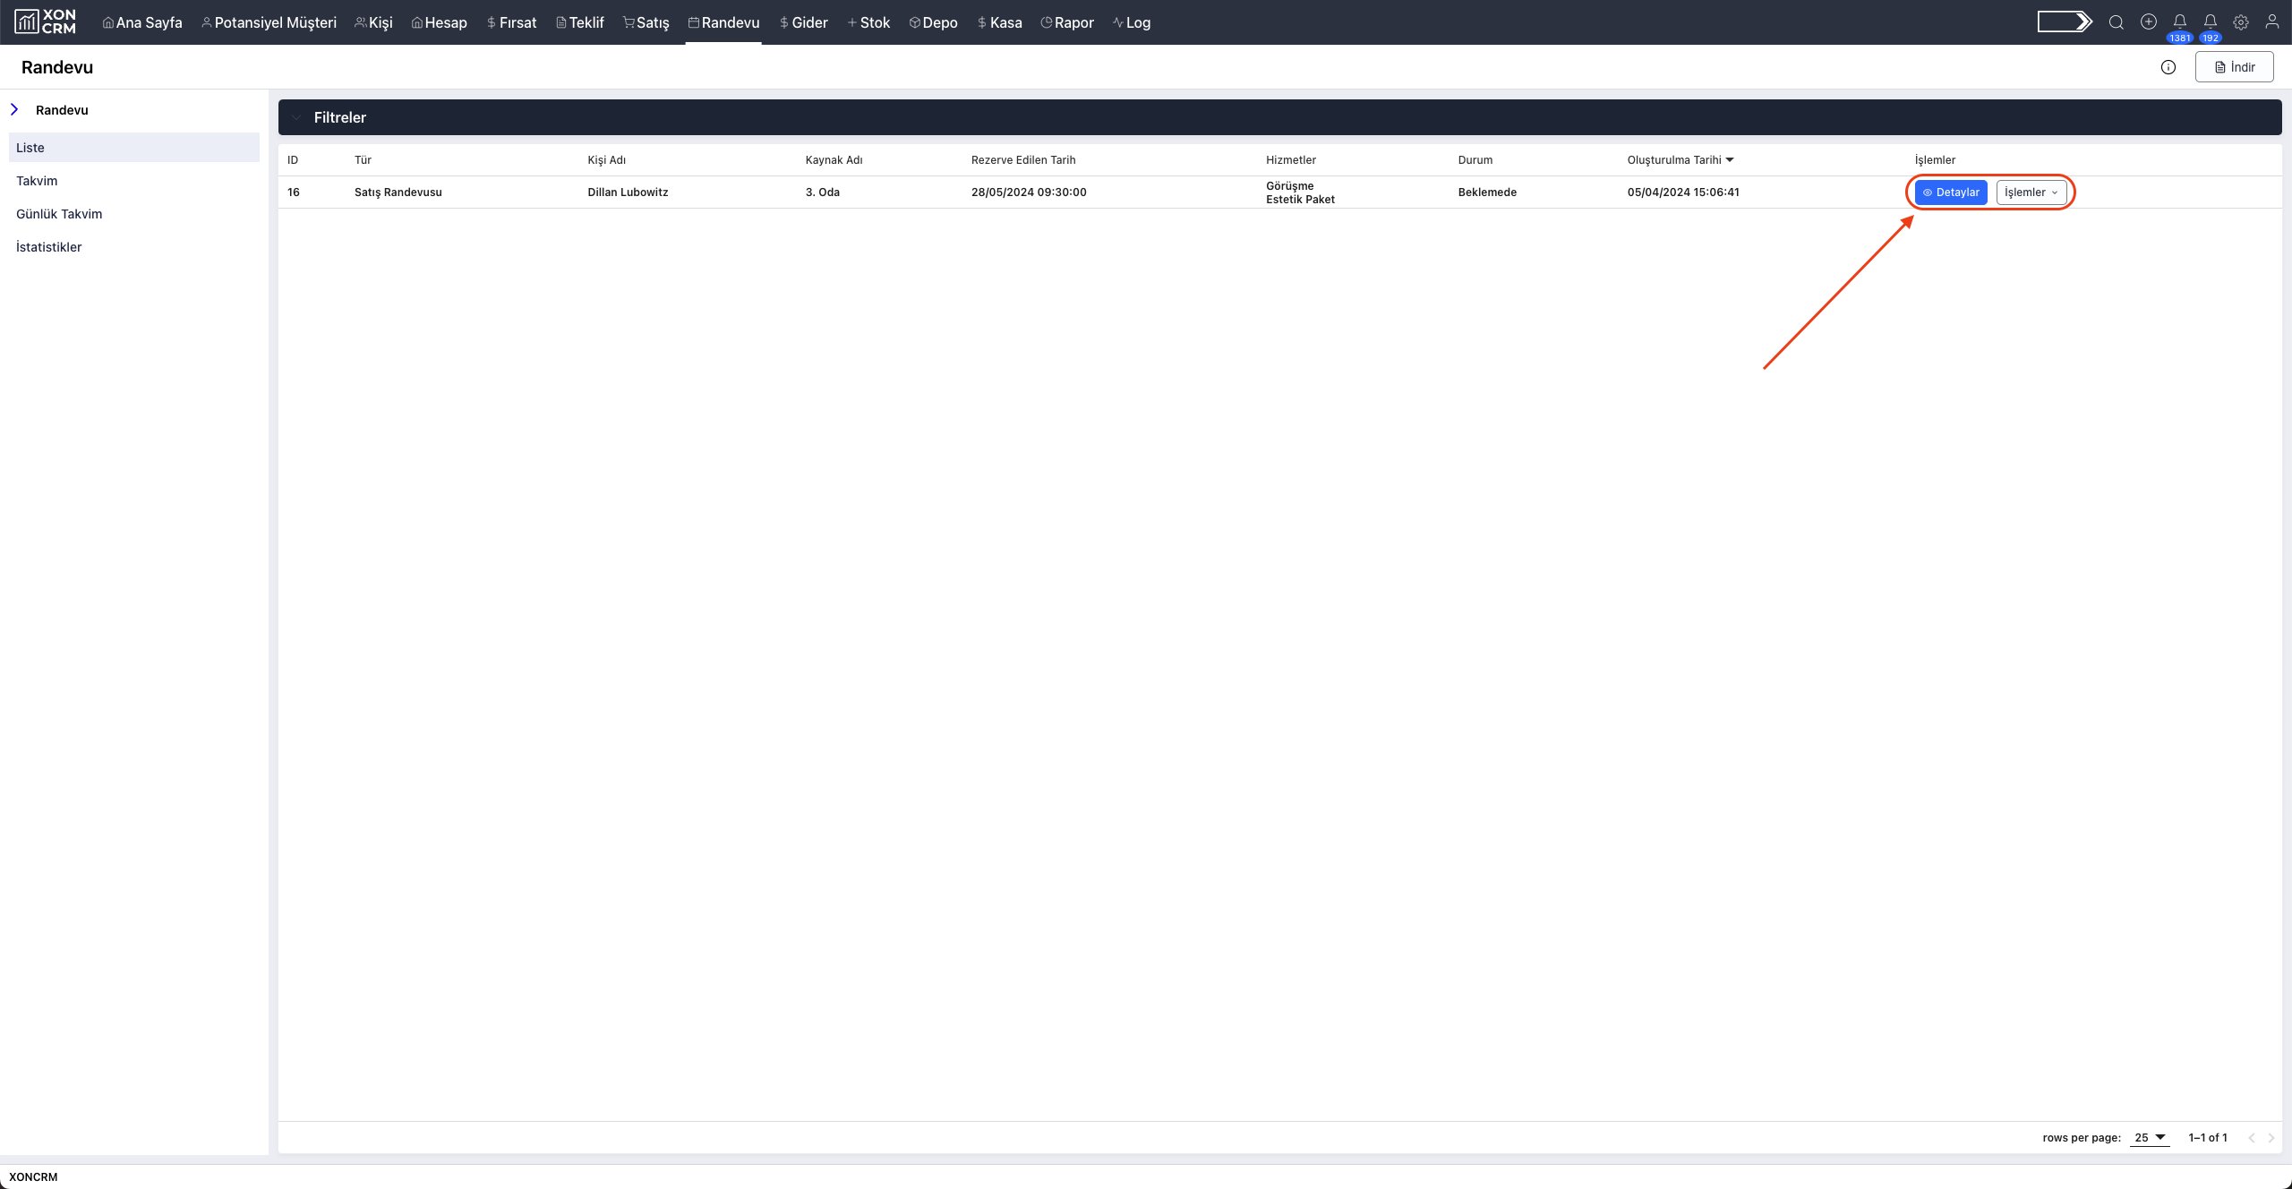Switch to Takvim in sidebar

[x=37, y=181]
